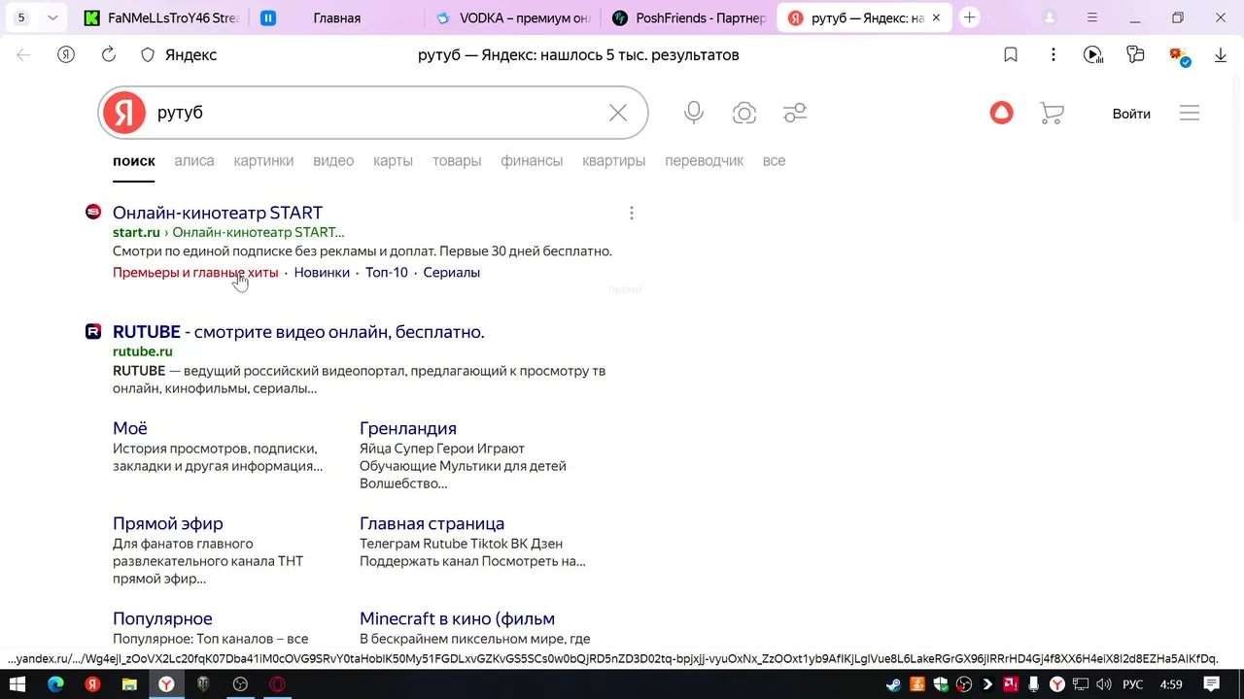
Task: Open RUTUBE смотрите видео онлайн result
Action: [298, 332]
